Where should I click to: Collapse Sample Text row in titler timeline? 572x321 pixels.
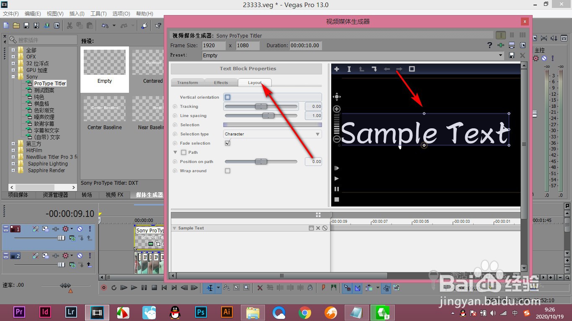click(x=174, y=228)
